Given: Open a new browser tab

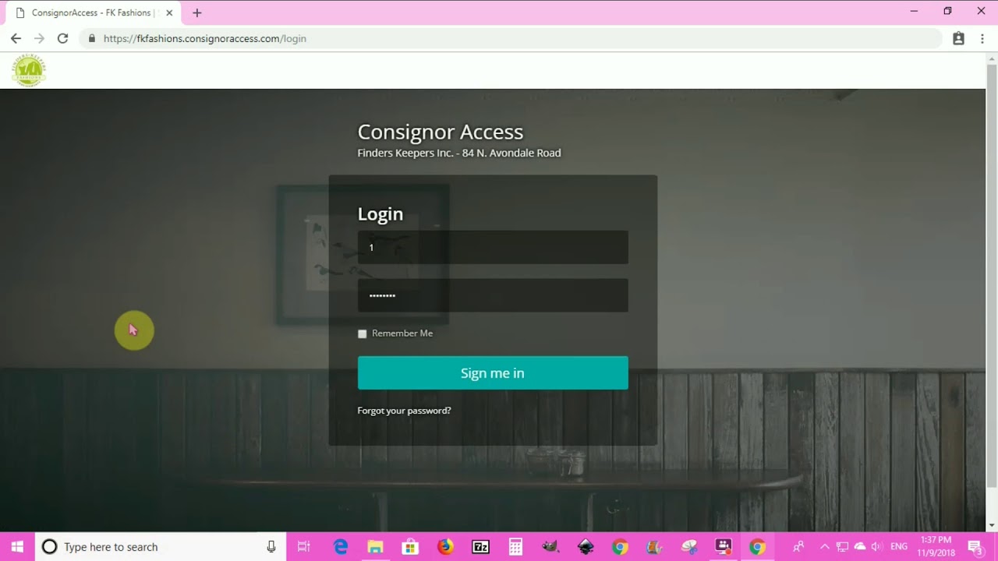Looking at the screenshot, I should pyautogui.click(x=196, y=12).
